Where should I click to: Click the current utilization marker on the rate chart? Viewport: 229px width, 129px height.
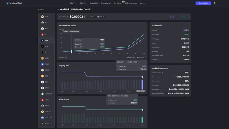(x=71, y=51)
